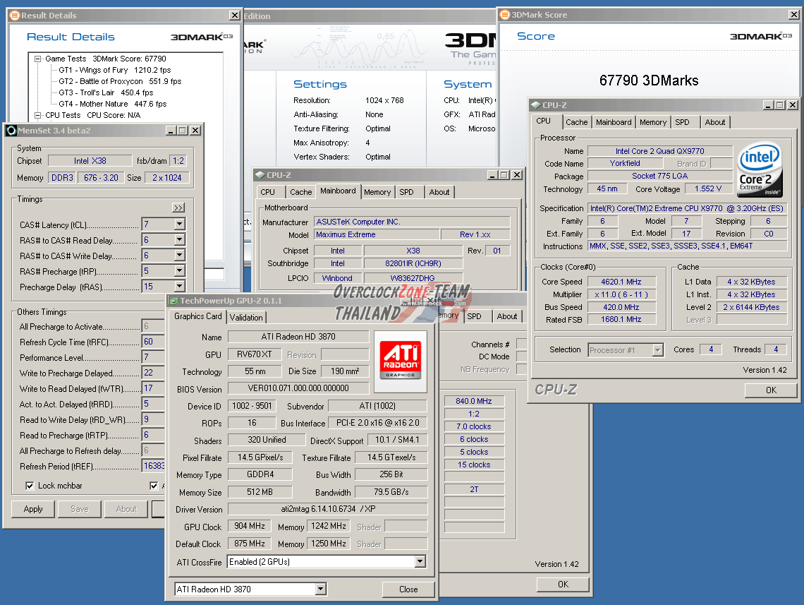804x605 pixels.
Task: Open the RAS# Precharge (tRP) dropdown
Action: pos(179,270)
